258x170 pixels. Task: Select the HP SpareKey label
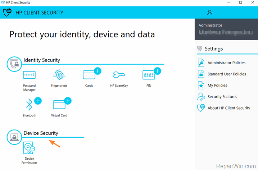[x=119, y=86]
